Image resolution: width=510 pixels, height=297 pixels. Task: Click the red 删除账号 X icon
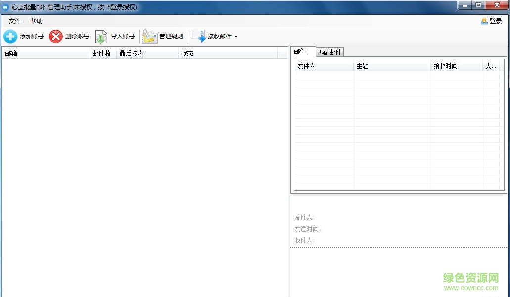(x=56, y=36)
